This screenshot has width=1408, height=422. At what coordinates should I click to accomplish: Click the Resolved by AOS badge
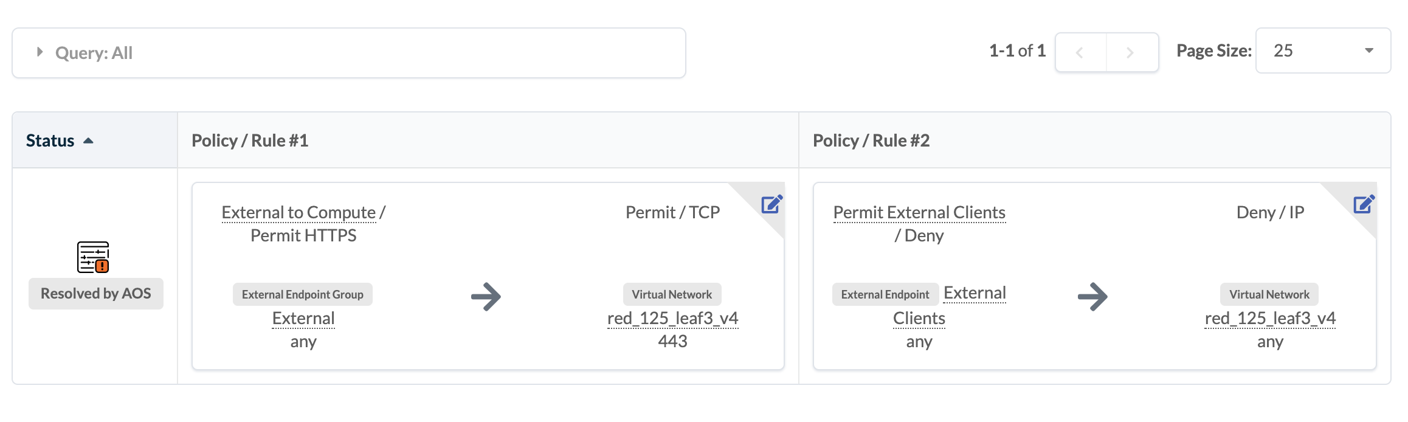96,294
